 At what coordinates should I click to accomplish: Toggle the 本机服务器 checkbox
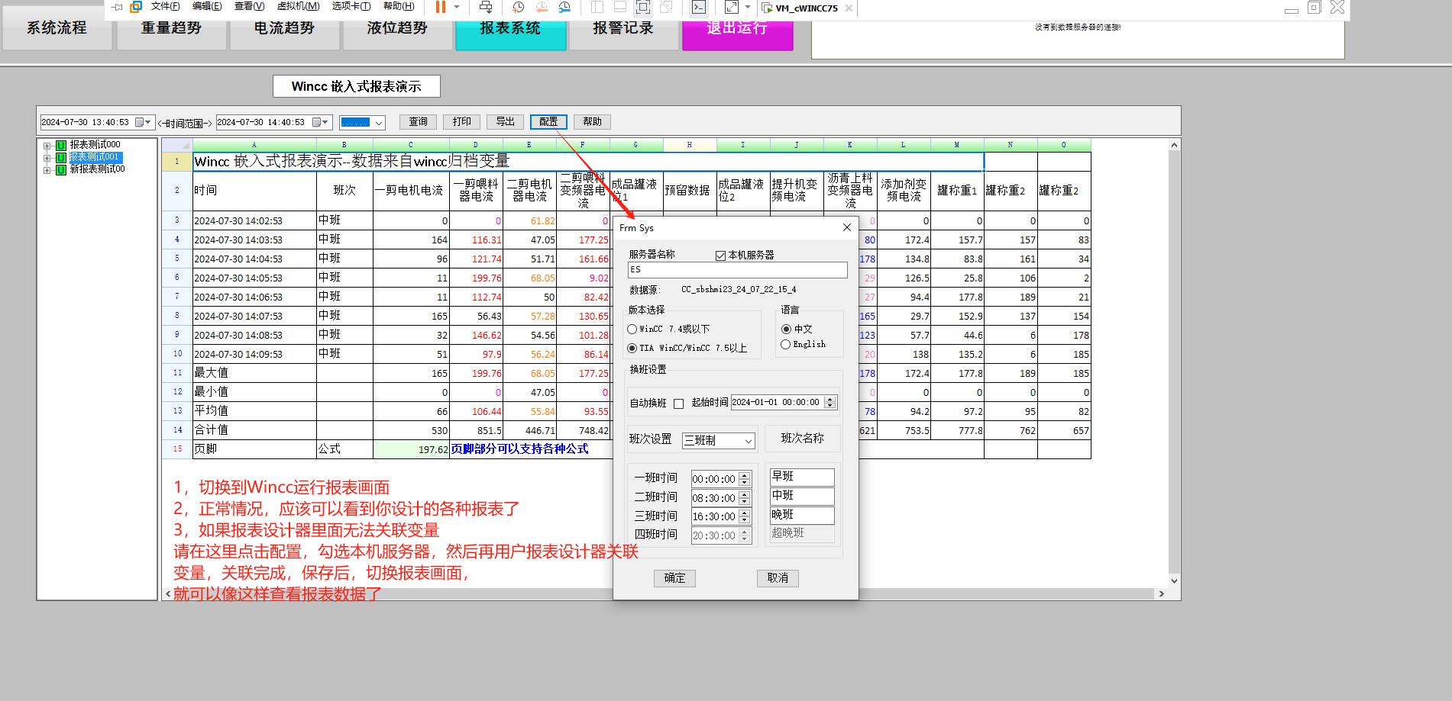pos(720,256)
